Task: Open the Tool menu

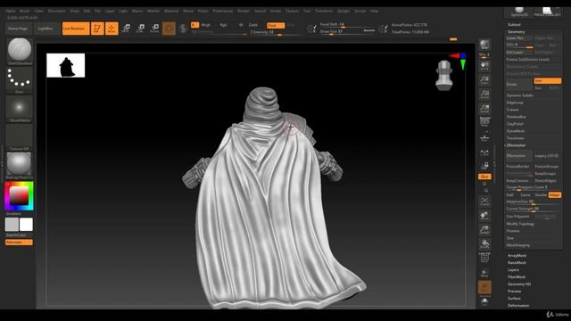Action: [x=307, y=11]
